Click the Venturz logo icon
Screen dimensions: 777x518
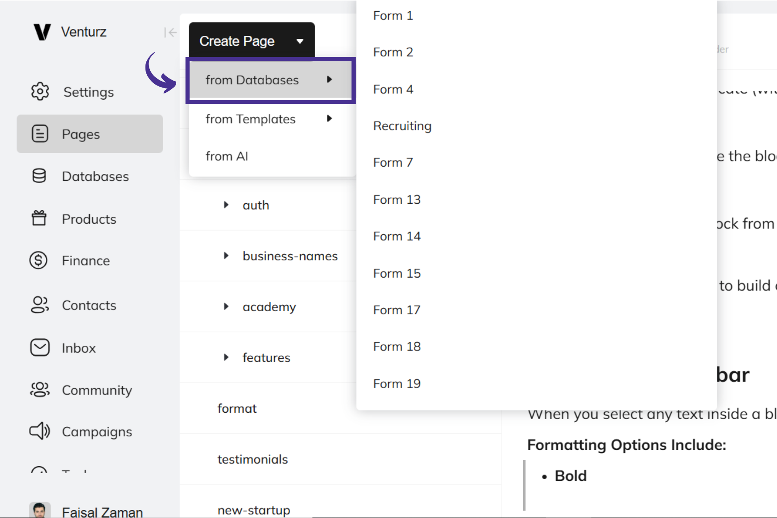42,32
